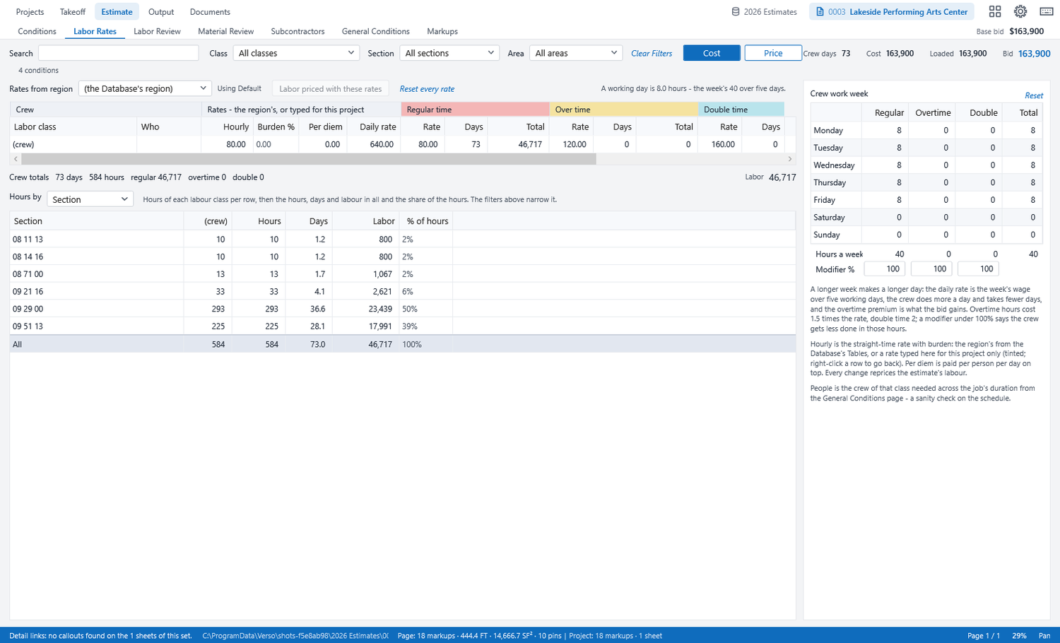1060x643 pixels.
Task: Open the Projects menu
Action: tap(30, 12)
